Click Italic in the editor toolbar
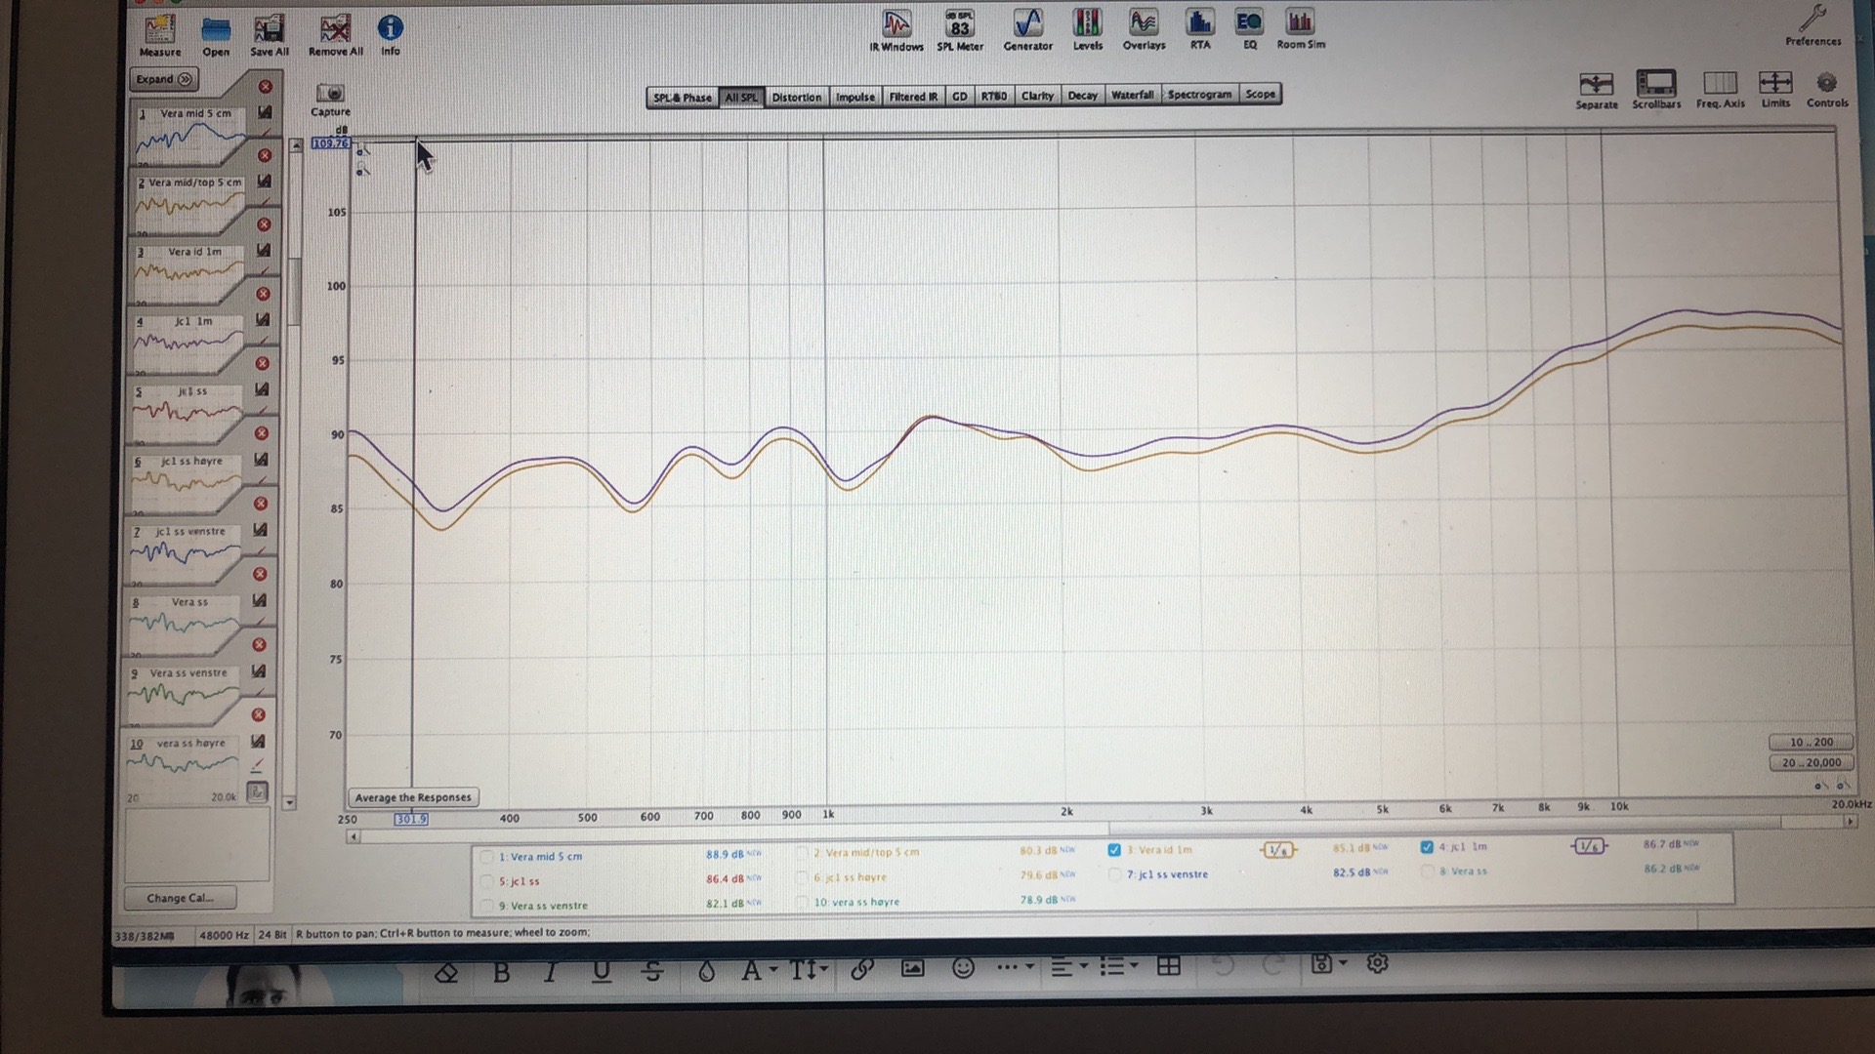The width and height of the screenshot is (1875, 1054). (x=551, y=972)
